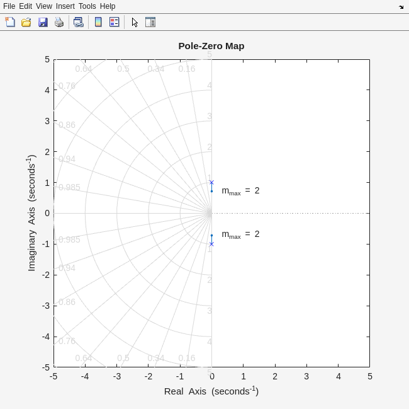
Task: Select the upper pole marker at +1 imaginary
Action: coord(211,183)
